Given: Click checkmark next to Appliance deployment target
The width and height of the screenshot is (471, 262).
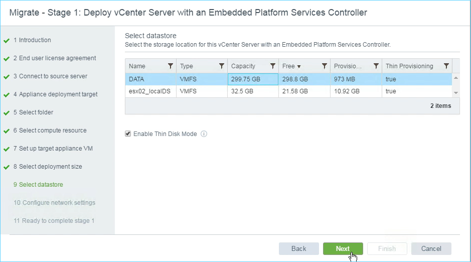Looking at the screenshot, I should point(7,95).
